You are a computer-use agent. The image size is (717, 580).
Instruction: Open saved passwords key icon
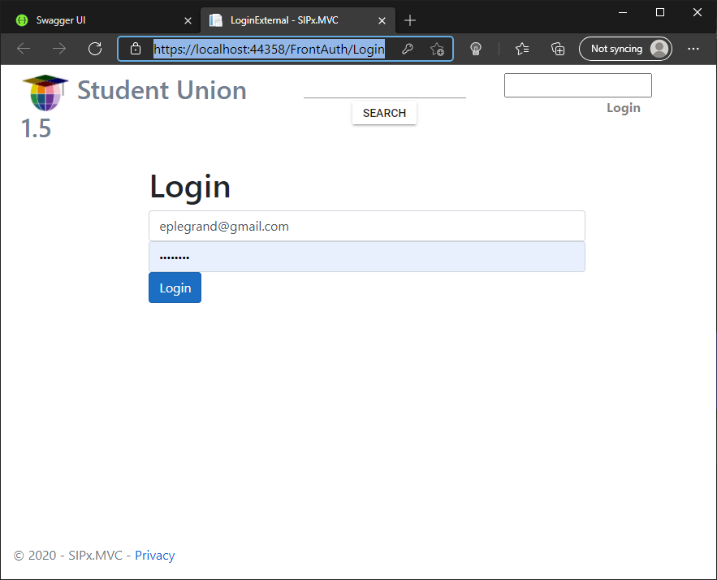[x=408, y=49]
